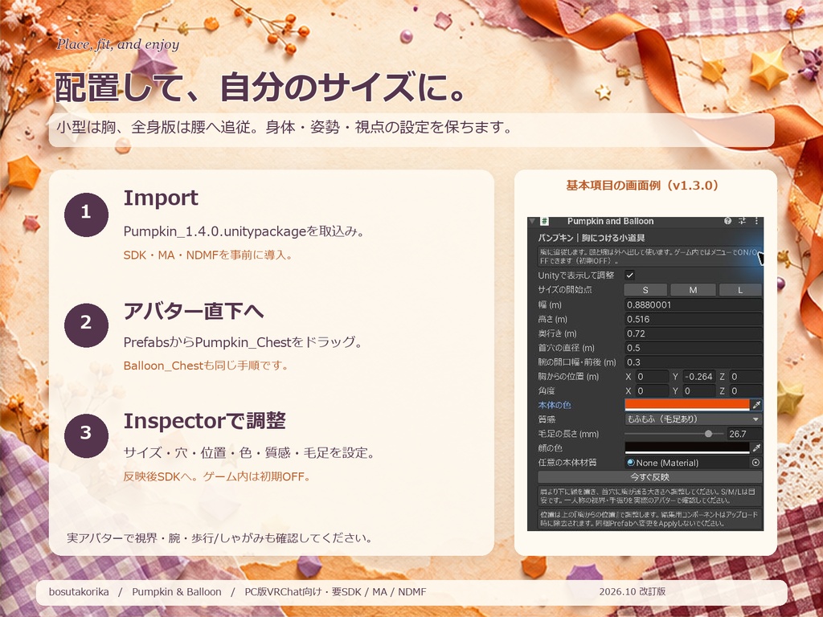Click the Balloon_Chestも同じ手順です note

(x=207, y=366)
